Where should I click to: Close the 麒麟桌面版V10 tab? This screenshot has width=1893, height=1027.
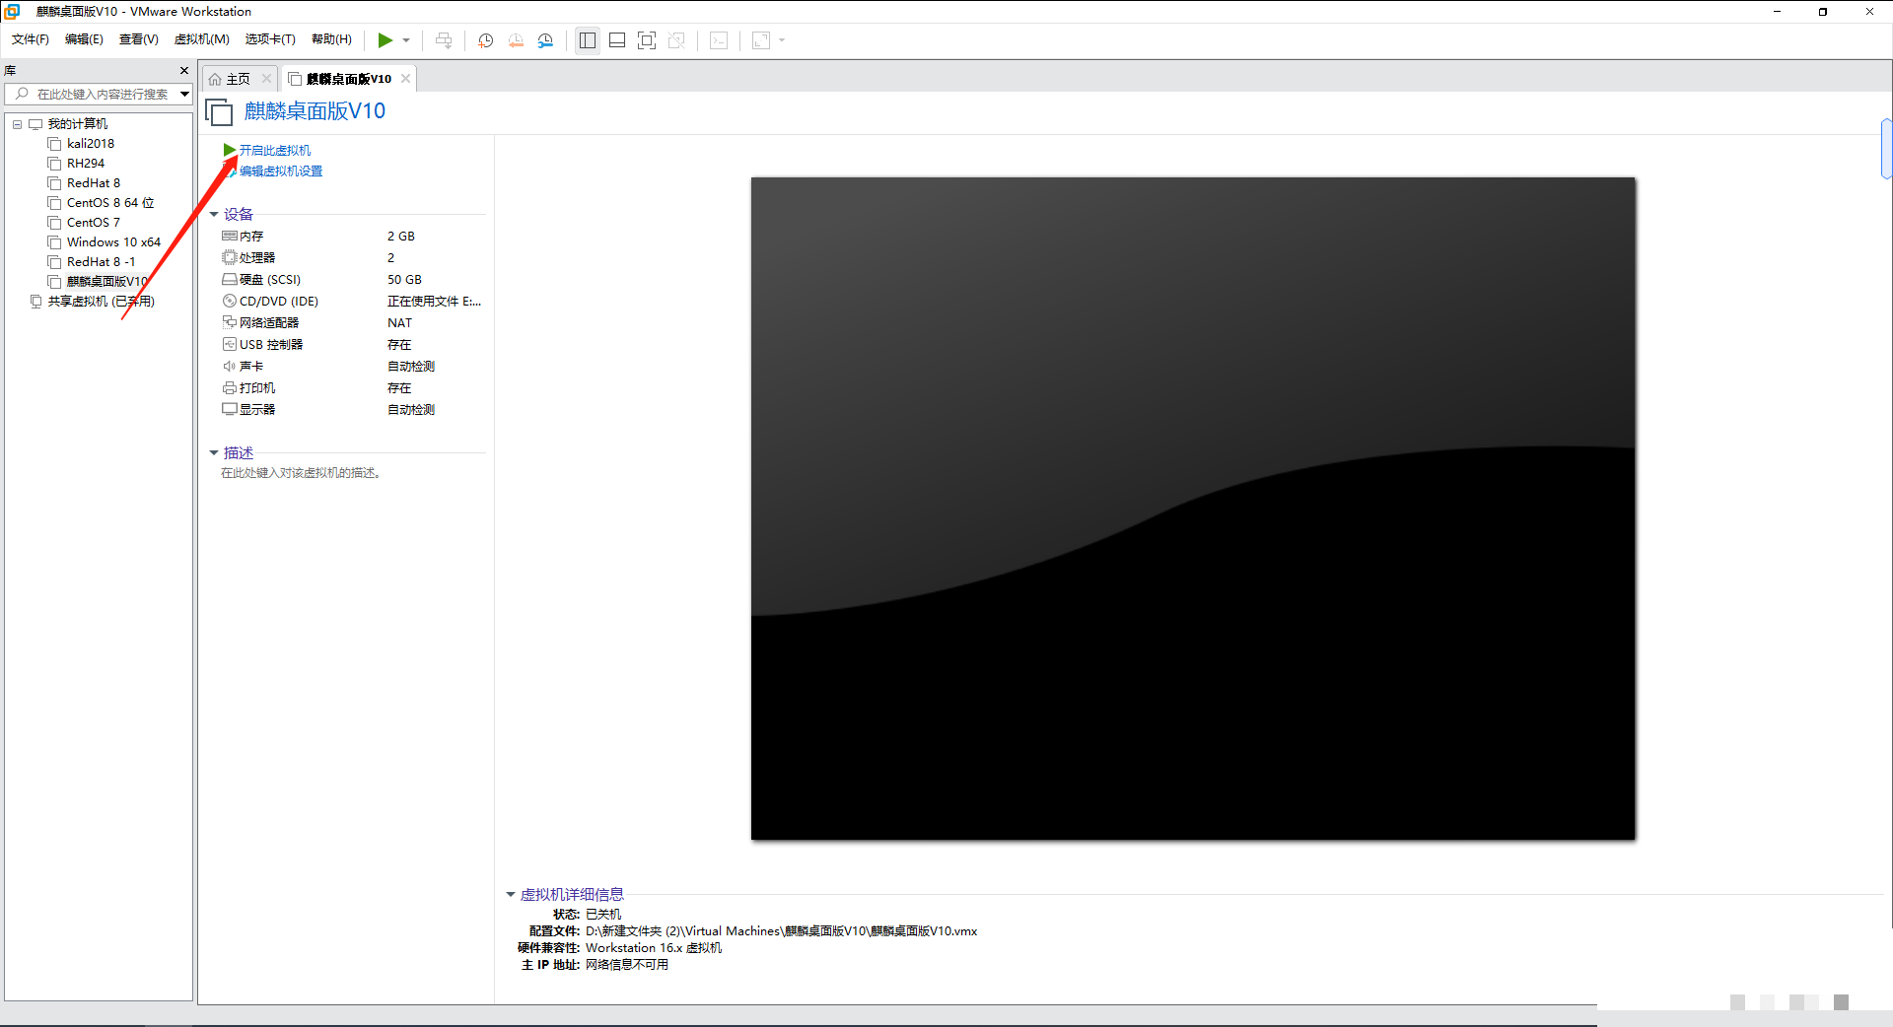[405, 79]
